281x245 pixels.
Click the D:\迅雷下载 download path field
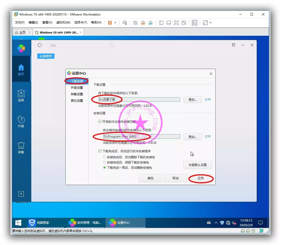139,99
